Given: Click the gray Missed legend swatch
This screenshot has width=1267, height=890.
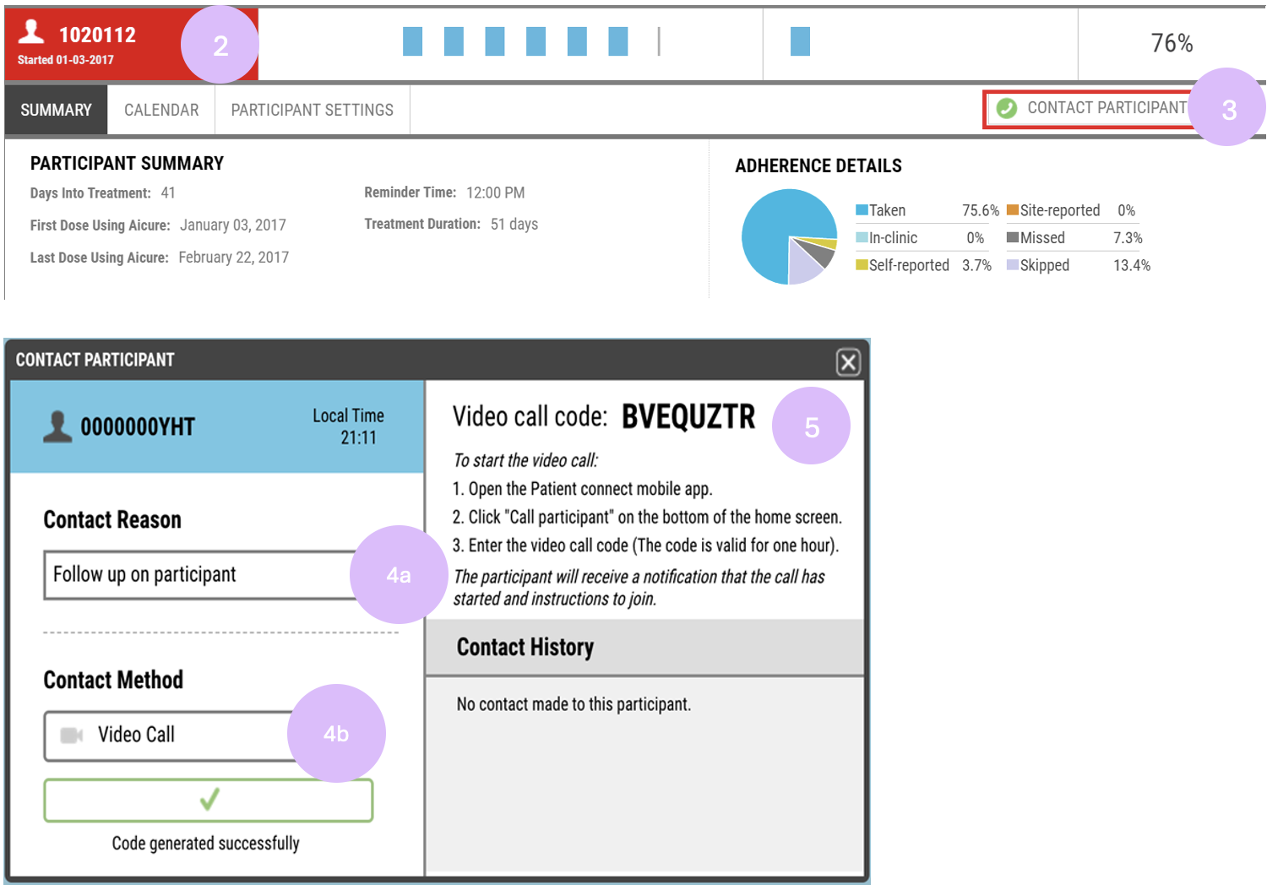Looking at the screenshot, I should click(x=1013, y=237).
